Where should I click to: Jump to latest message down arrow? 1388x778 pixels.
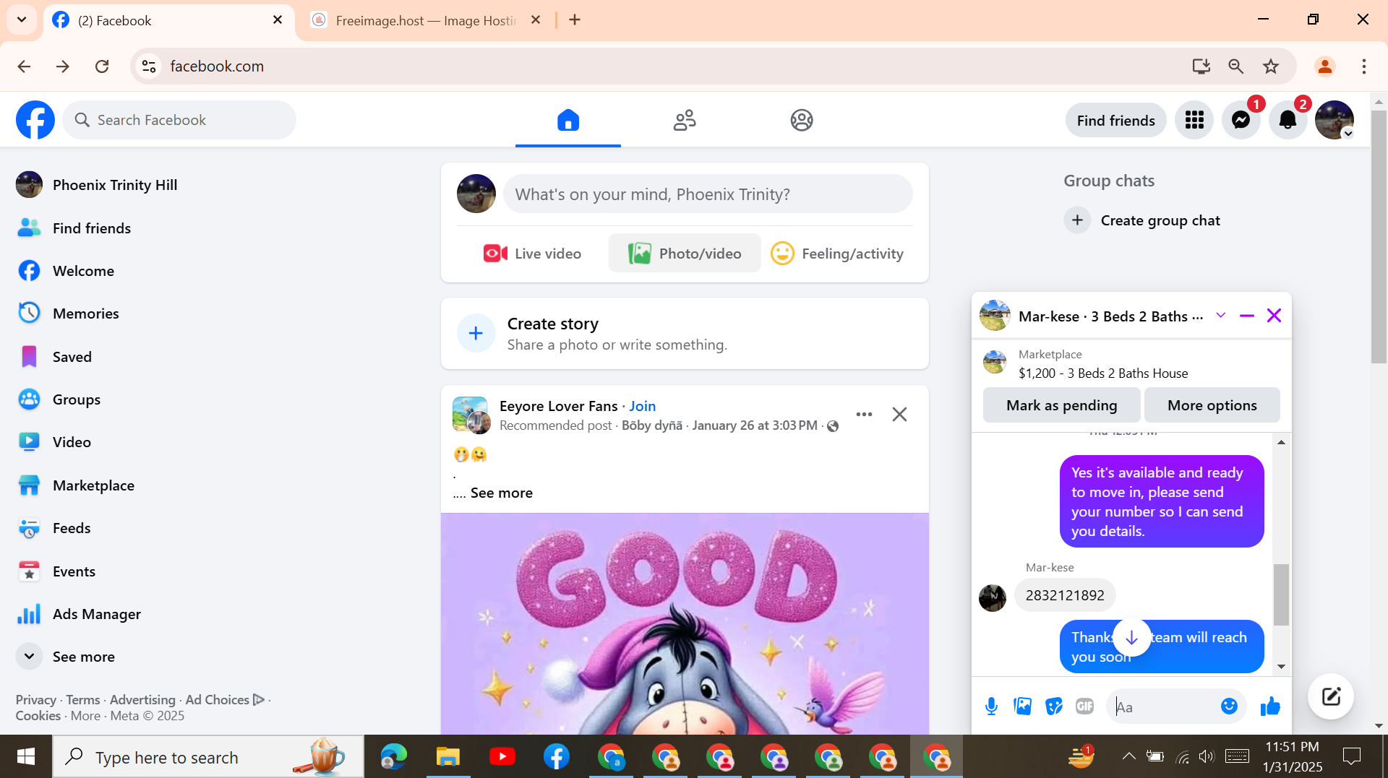1131,638
